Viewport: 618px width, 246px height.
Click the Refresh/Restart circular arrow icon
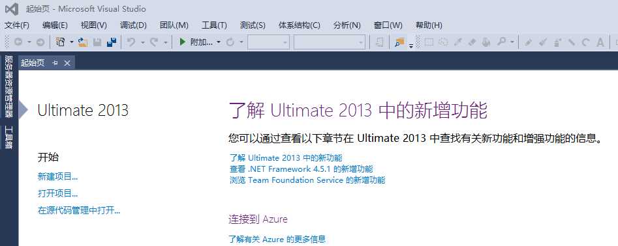coord(230,42)
